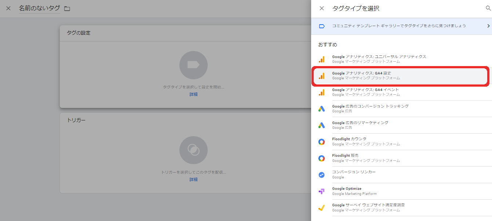This screenshot has height=221, width=492.
Task: Click the community template tag icon
Action: point(322,26)
